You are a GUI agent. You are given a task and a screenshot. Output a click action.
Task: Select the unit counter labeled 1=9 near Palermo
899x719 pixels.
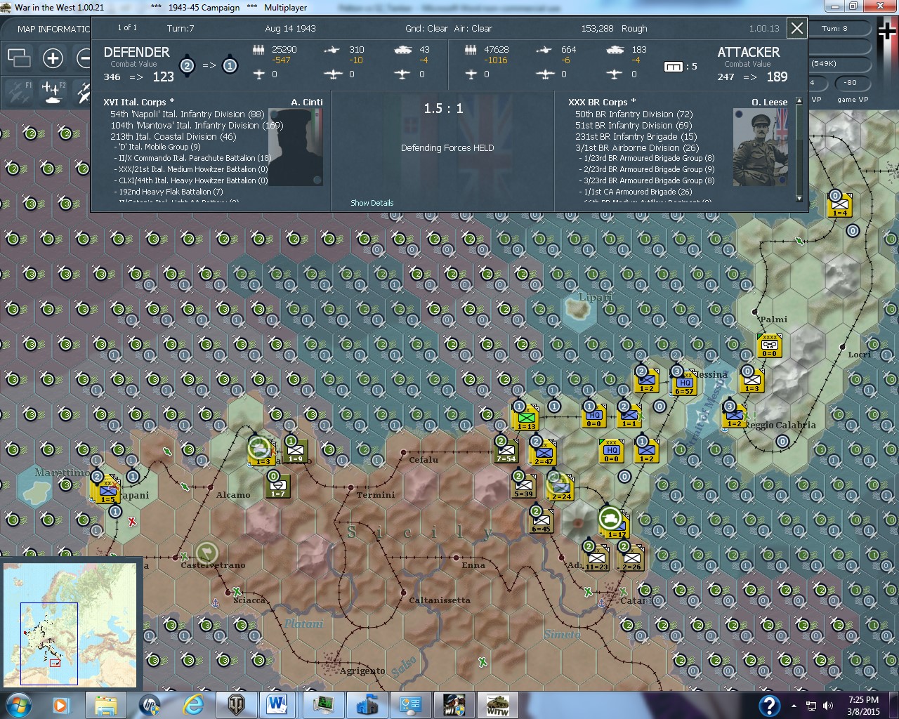295,451
